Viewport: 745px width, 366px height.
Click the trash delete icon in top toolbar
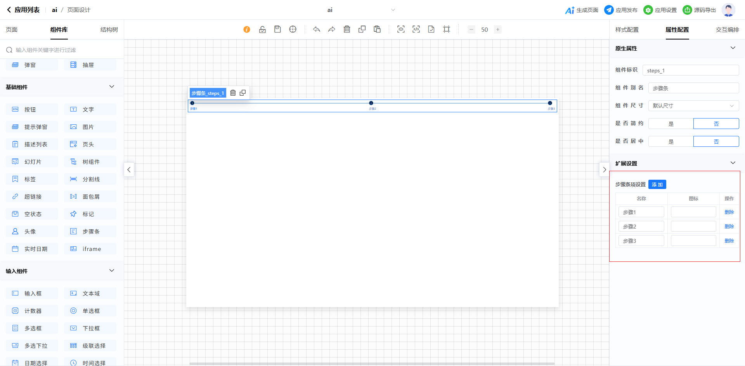pos(347,29)
